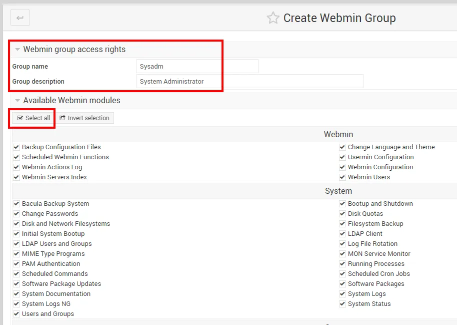Image resolution: width=457 pixels, height=325 pixels.
Task: Toggle the PAM Authentication checkbox
Action: (16, 264)
